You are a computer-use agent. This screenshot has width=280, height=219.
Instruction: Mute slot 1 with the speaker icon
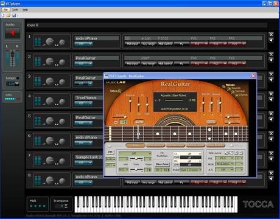pyautogui.click(x=271, y=40)
